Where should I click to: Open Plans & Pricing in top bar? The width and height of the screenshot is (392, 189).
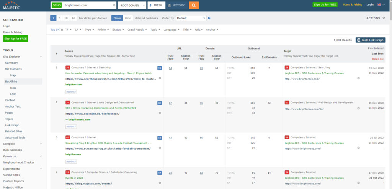353,5
